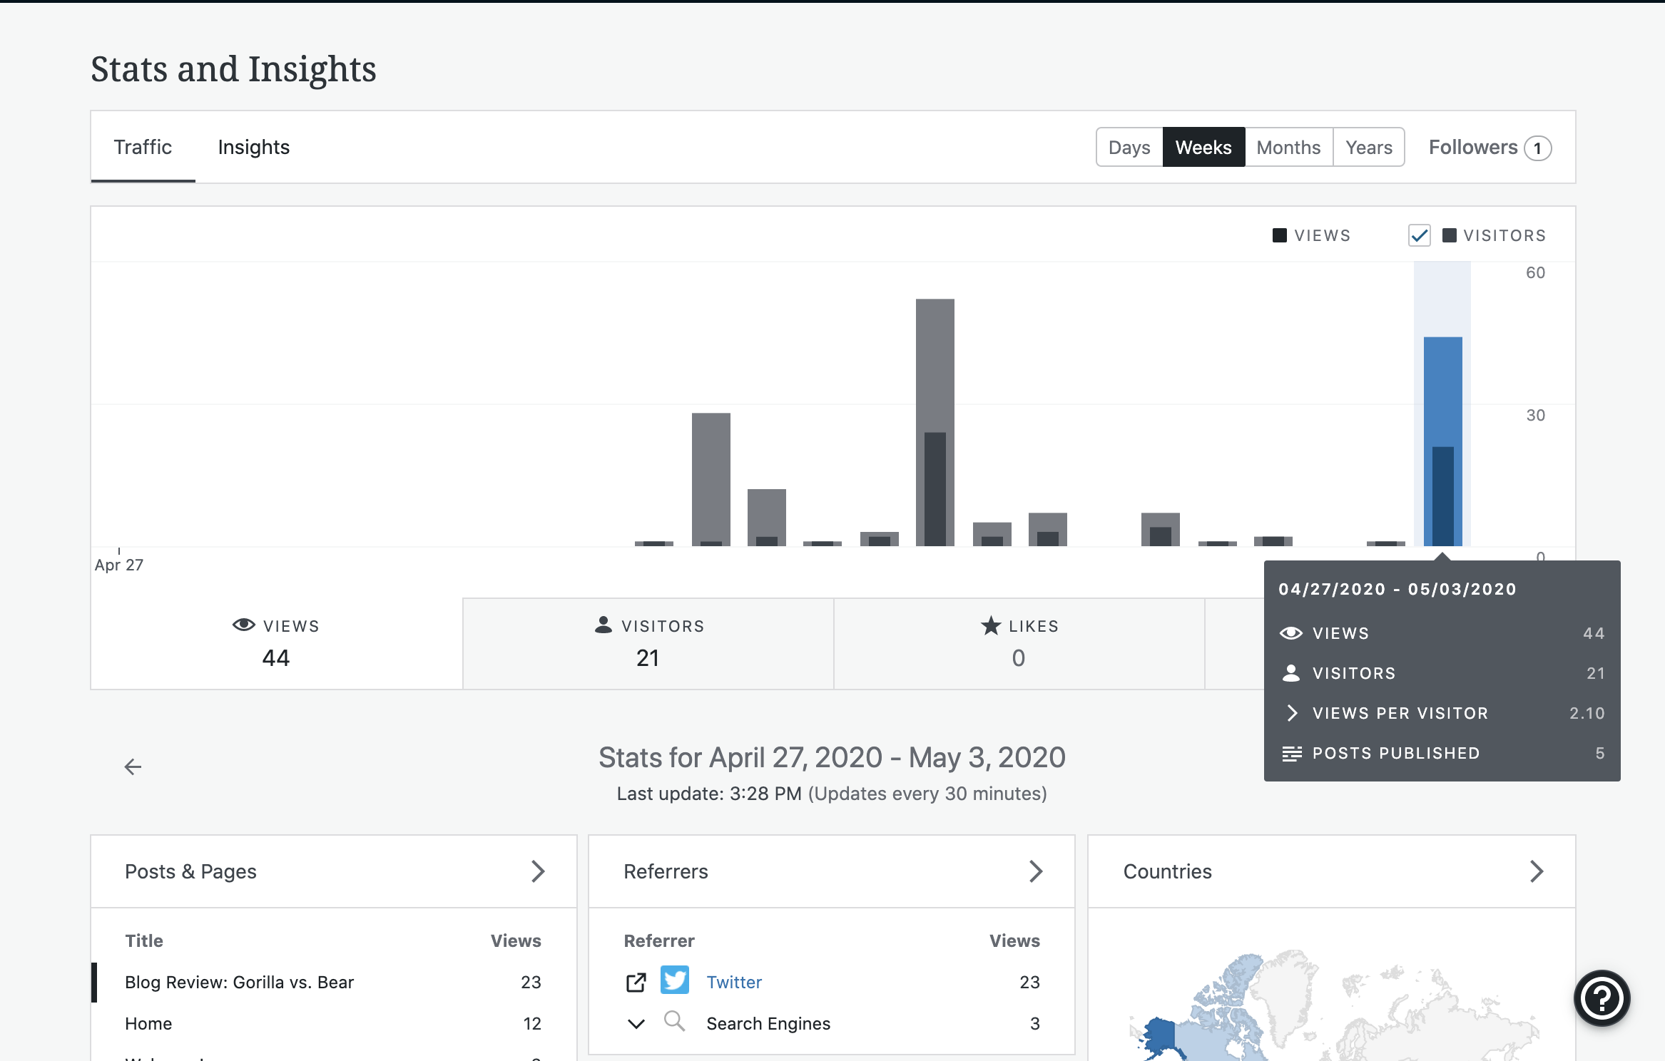Screen dimensions: 1665x1061
Task: Switch chart period to Months
Action: [x=1288, y=148]
